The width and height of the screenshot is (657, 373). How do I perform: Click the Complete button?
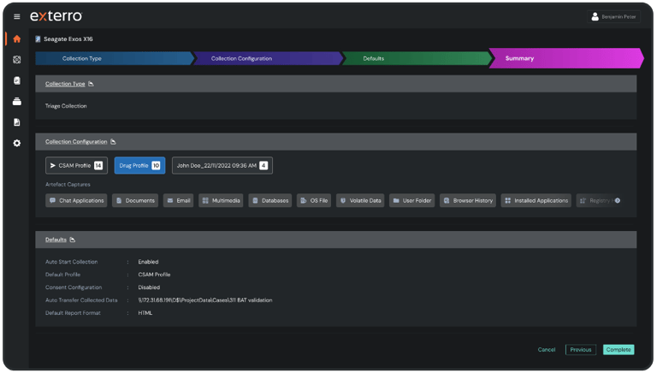click(619, 350)
